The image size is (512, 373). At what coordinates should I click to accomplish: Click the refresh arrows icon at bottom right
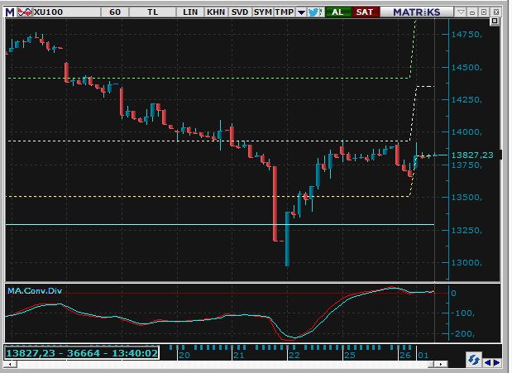click(x=474, y=361)
